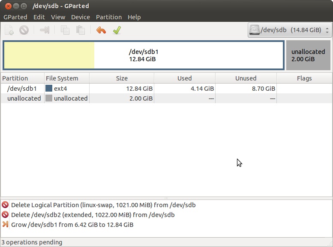The image size is (333, 247).
Task: Click the Partition column header
Action: click(22, 78)
